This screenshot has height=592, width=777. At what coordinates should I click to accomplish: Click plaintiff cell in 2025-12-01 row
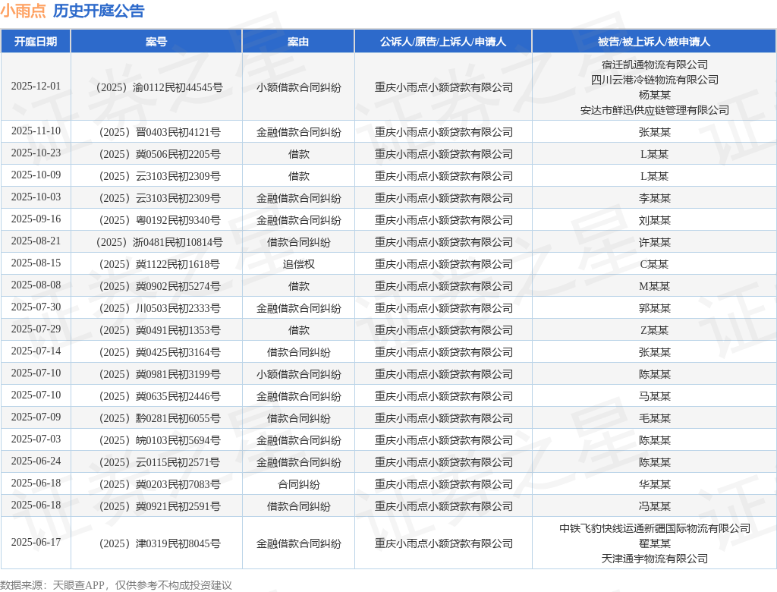click(x=443, y=88)
